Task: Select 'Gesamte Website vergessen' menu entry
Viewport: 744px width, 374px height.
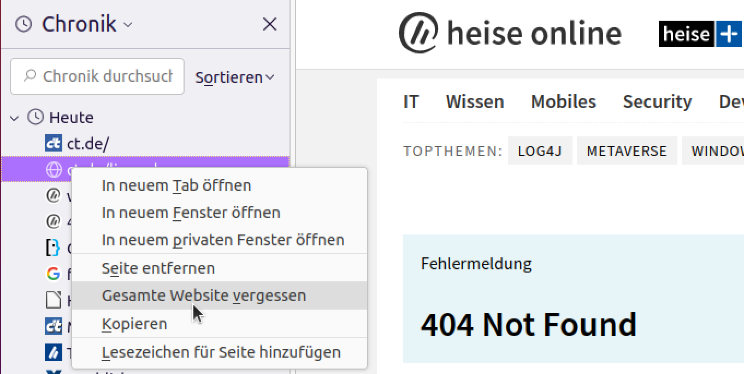Action: point(203,295)
